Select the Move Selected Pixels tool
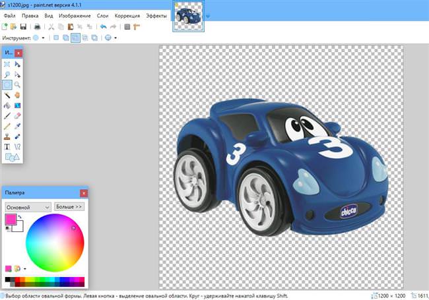The height and width of the screenshot is (300, 429). point(18,64)
